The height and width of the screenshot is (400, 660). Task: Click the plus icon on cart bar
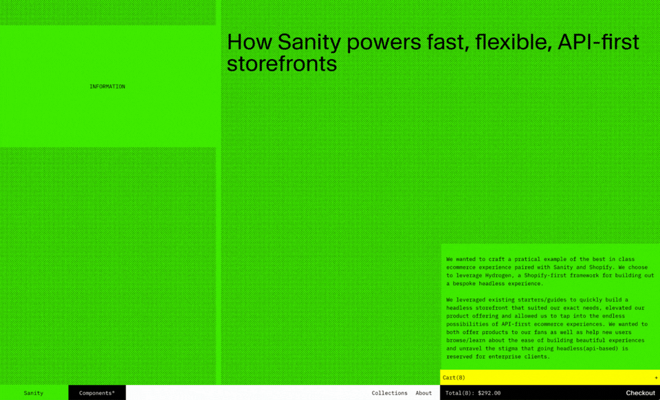[656, 378]
